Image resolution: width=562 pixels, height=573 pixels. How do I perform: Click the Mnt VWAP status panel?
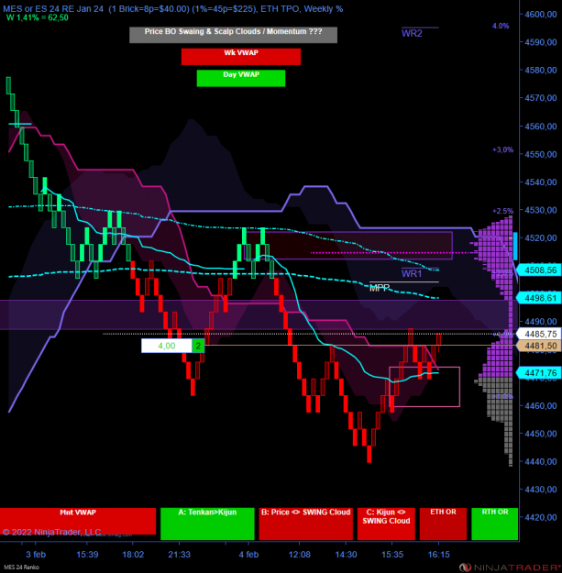(78, 521)
